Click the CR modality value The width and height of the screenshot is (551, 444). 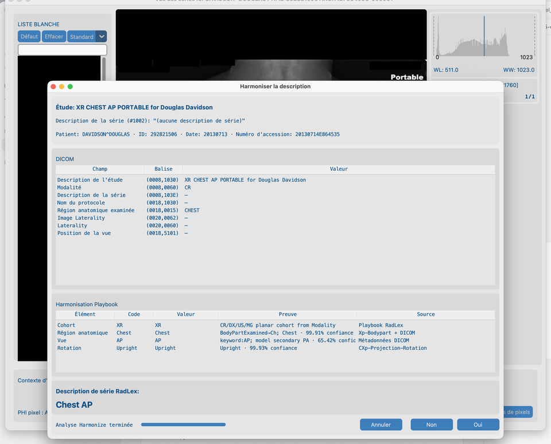point(188,188)
